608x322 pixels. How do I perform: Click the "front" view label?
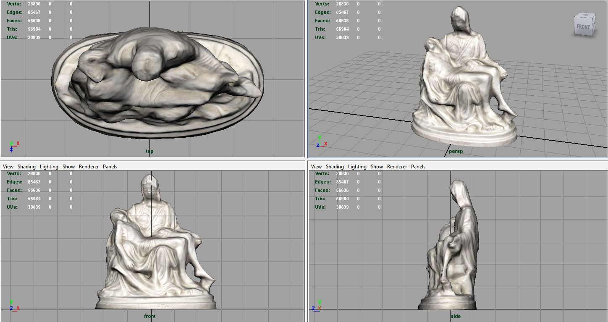pos(149,316)
